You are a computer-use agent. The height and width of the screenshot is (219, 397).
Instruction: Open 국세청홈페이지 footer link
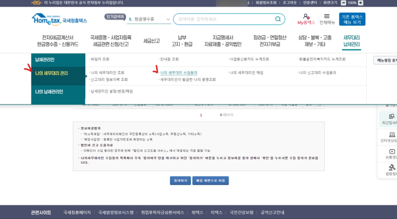pyautogui.click(x=77, y=212)
